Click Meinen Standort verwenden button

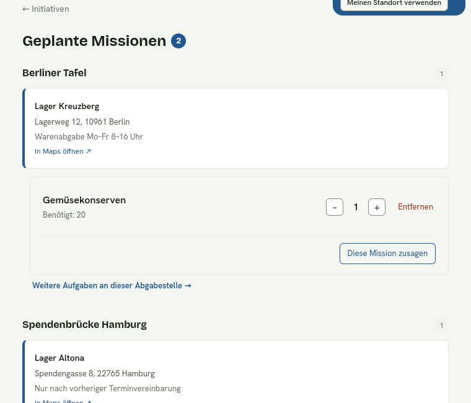394,4
